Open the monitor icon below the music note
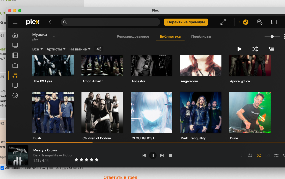 click(x=15, y=85)
